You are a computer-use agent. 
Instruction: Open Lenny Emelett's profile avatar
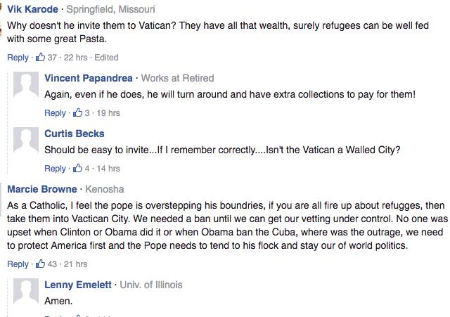pyautogui.click(x=26, y=291)
